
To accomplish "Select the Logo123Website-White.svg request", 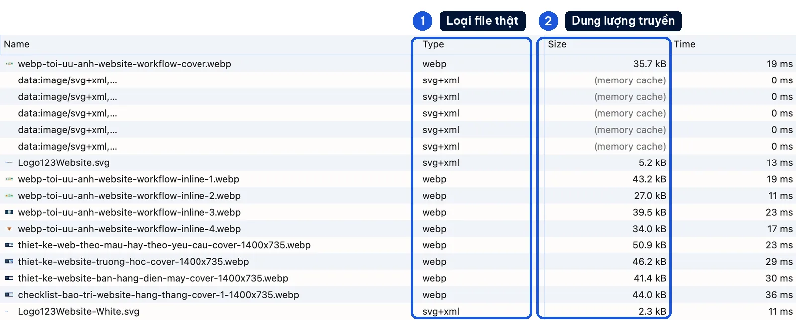I will pos(79,311).
